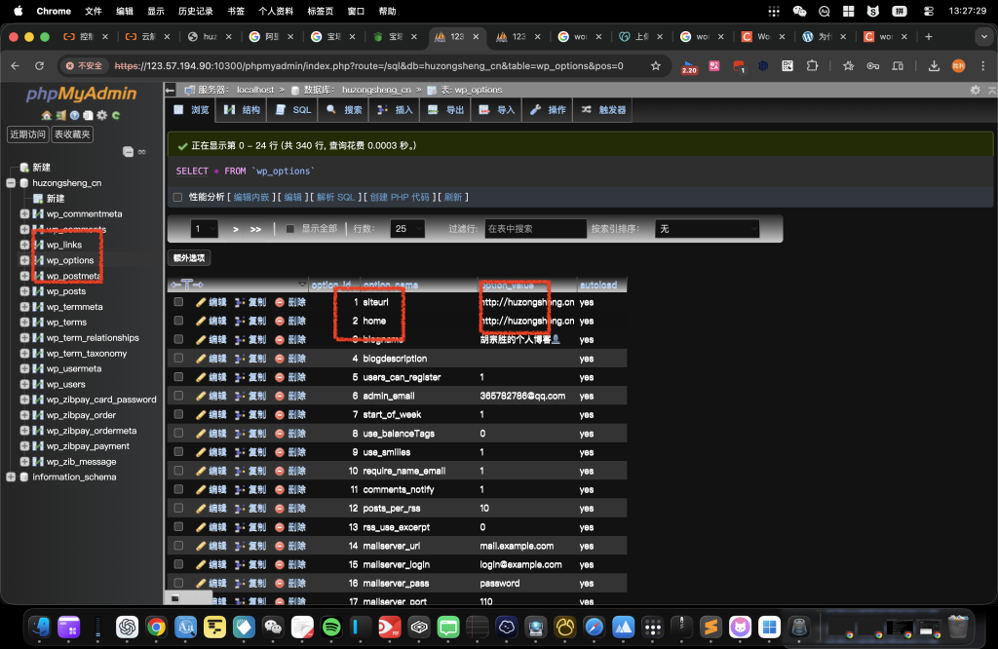Toggle the 显示全部 show all checkbox
This screenshot has width=998, height=649.
[290, 229]
